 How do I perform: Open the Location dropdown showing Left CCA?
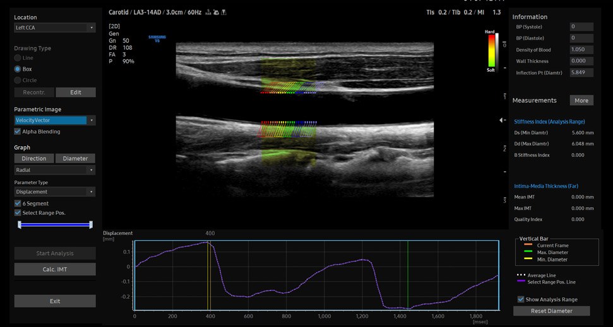(x=55, y=28)
